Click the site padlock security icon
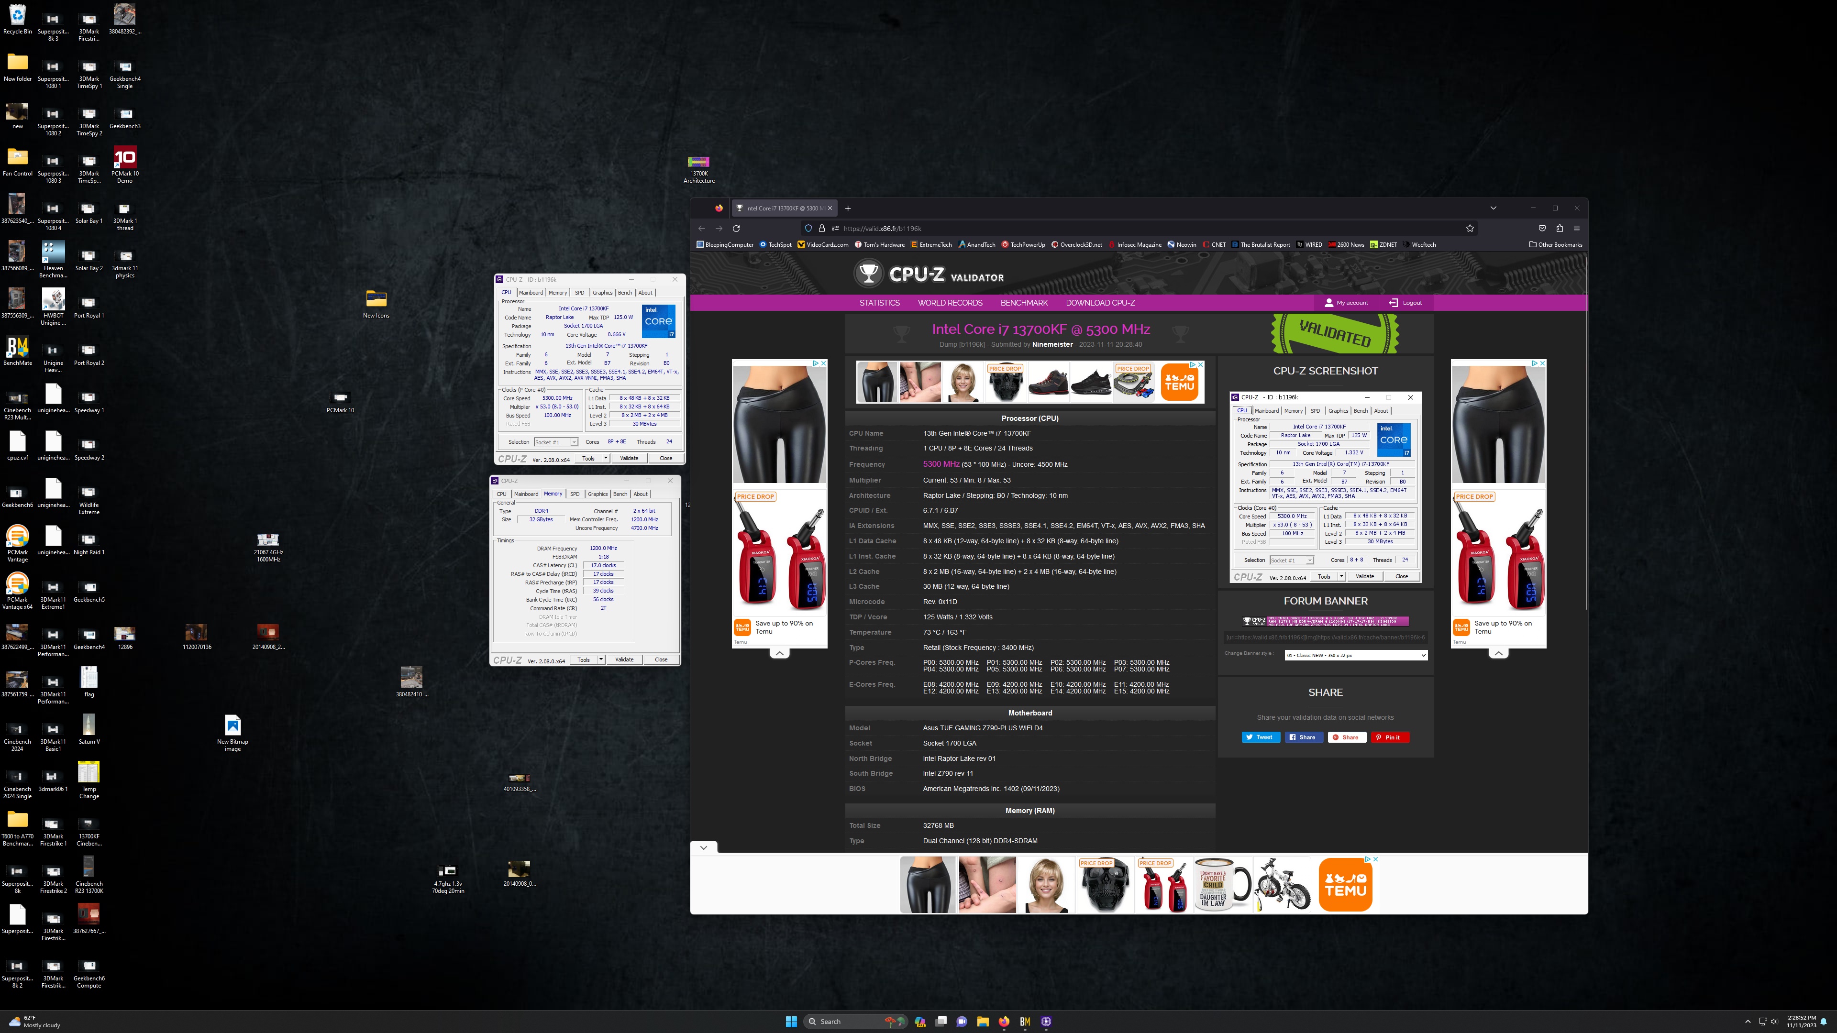The image size is (1837, 1033). (x=821, y=228)
